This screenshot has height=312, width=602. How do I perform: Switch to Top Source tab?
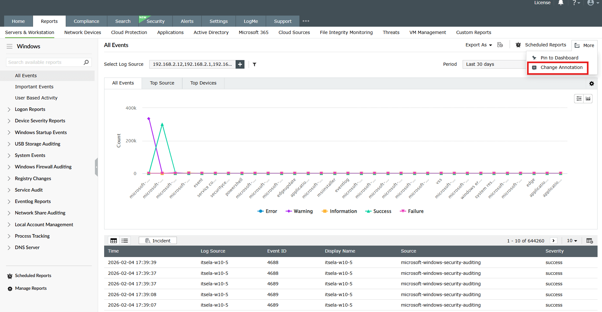coord(162,83)
